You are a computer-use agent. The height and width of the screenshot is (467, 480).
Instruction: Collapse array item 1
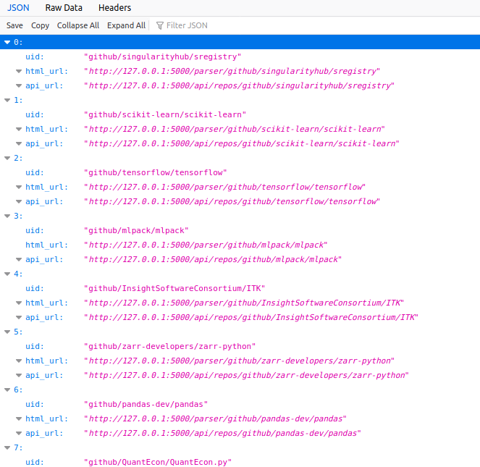click(7, 100)
